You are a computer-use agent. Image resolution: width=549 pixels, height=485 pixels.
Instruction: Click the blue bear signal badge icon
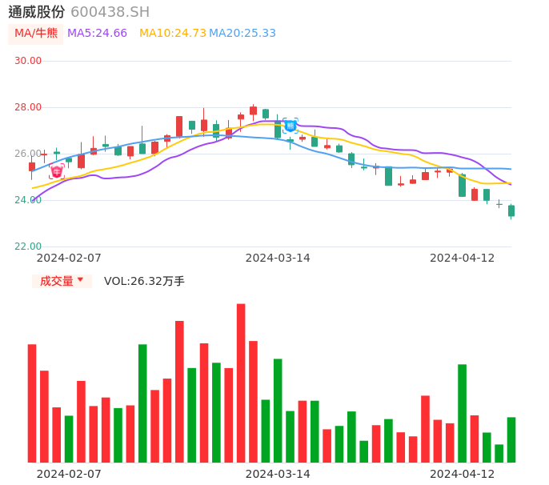291,126
